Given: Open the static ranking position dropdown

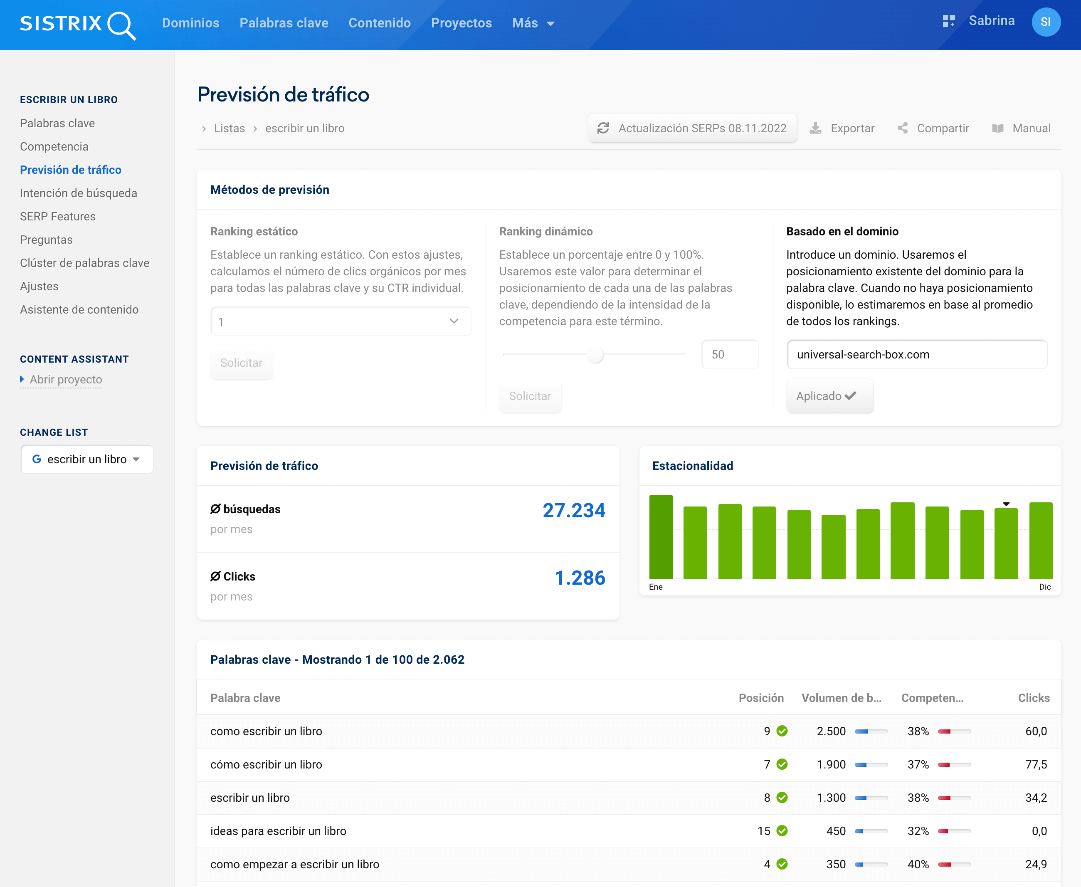Looking at the screenshot, I should pos(340,321).
